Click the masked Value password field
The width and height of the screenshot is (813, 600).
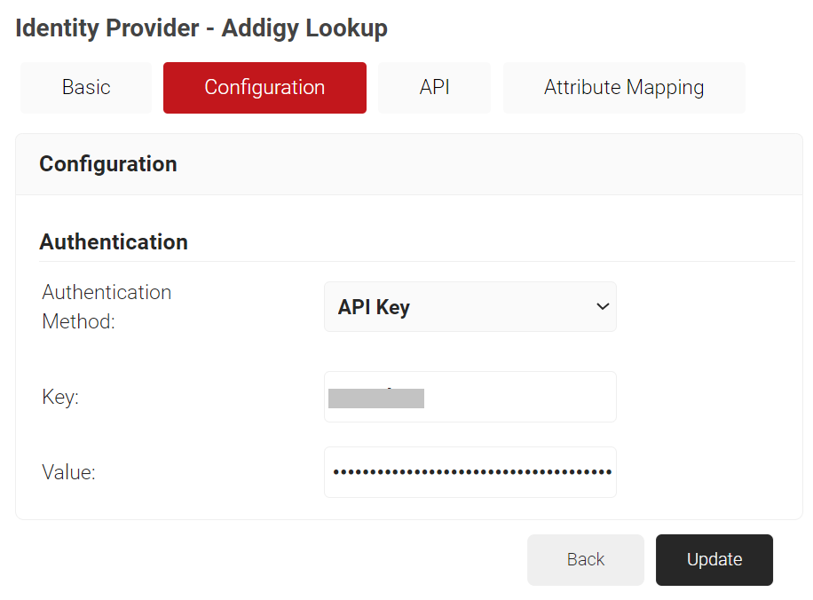coord(470,472)
